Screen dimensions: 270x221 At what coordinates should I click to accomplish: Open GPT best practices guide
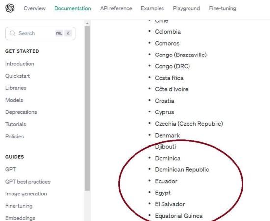28,182
